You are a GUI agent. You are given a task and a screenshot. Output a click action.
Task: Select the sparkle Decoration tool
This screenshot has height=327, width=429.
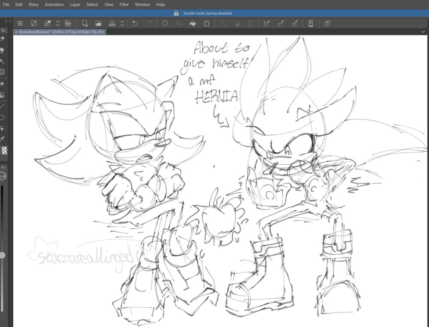pyautogui.click(x=2, y=61)
